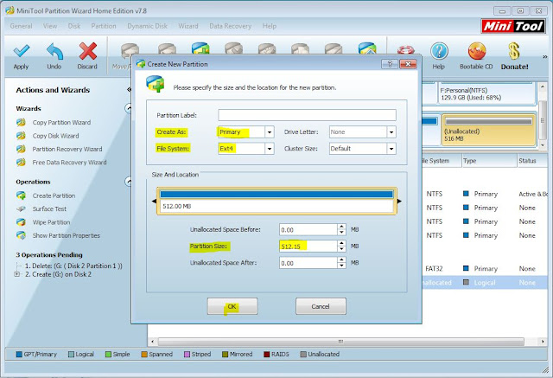This screenshot has width=553, height=378.
Task: Click the Donate dollar icon
Action: (514, 51)
